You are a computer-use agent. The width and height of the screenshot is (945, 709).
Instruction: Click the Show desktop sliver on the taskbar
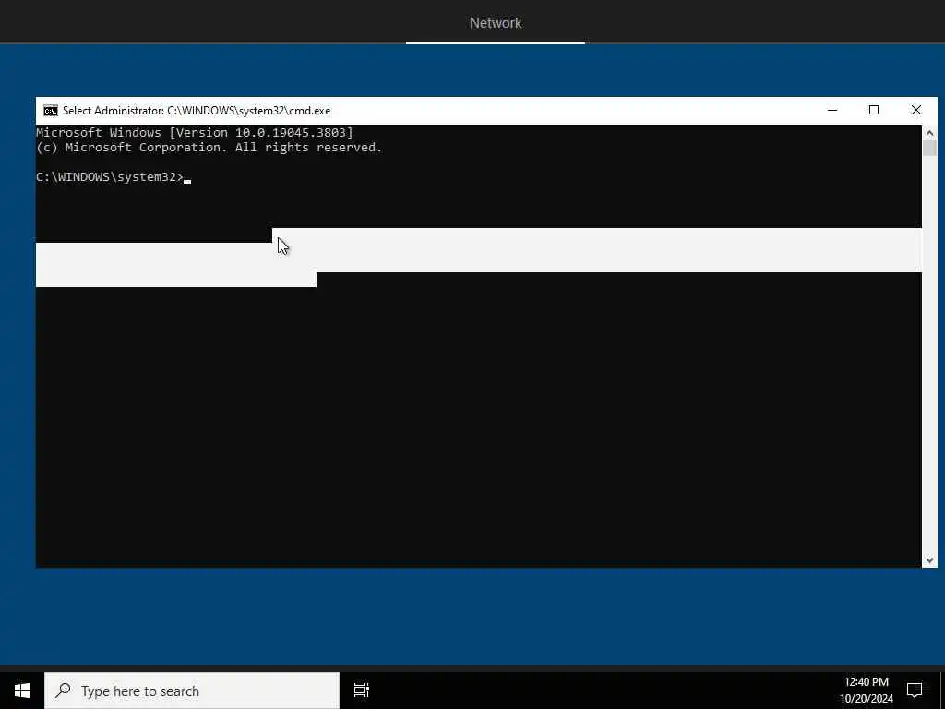(942, 691)
